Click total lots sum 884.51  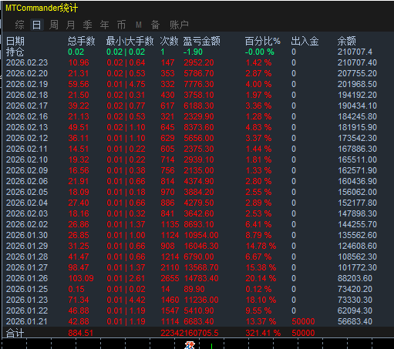[80, 333]
